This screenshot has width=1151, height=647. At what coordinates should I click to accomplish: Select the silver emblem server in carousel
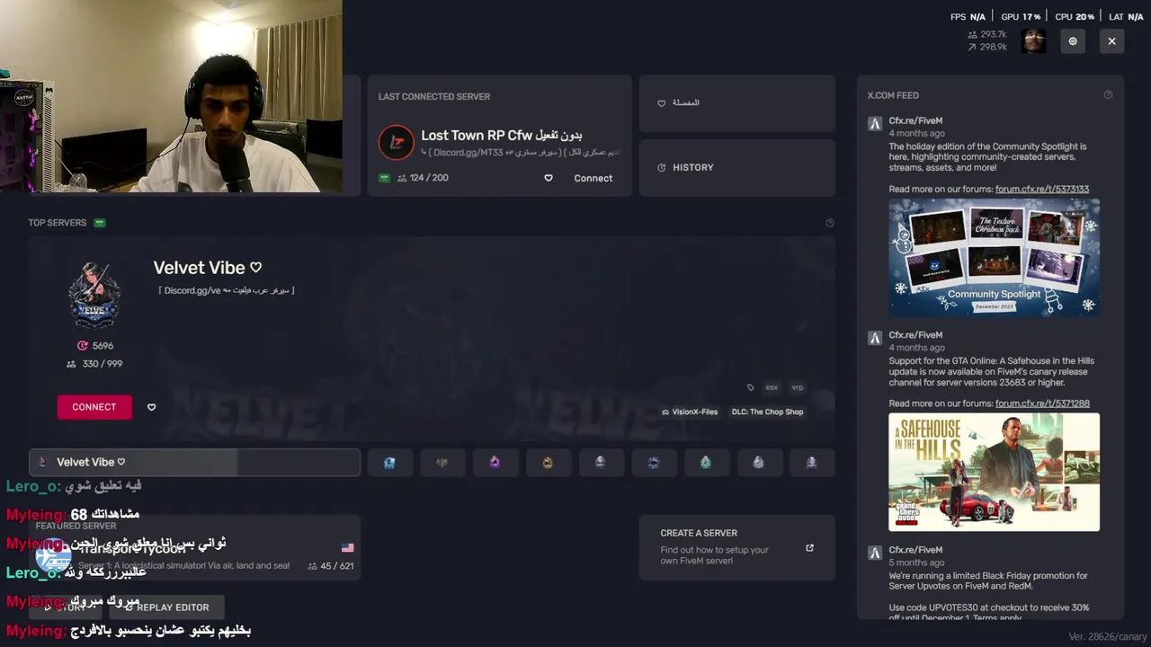tap(758, 462)
